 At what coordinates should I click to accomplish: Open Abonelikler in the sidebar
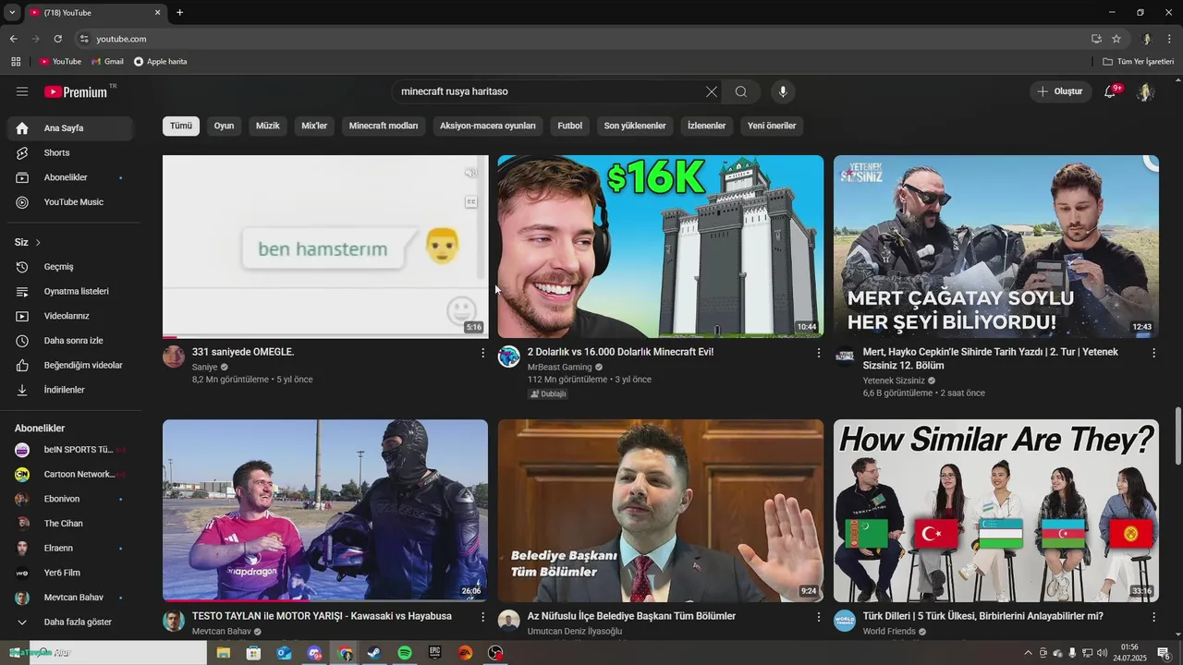pyautogui.click(x=71, y=177)
